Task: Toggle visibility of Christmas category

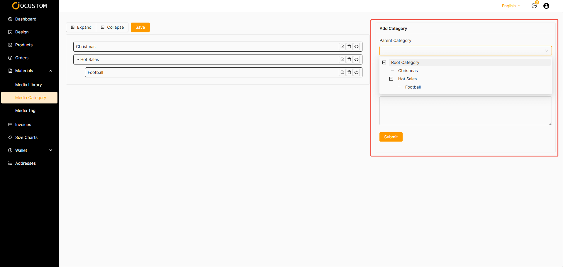Action: 356,47
